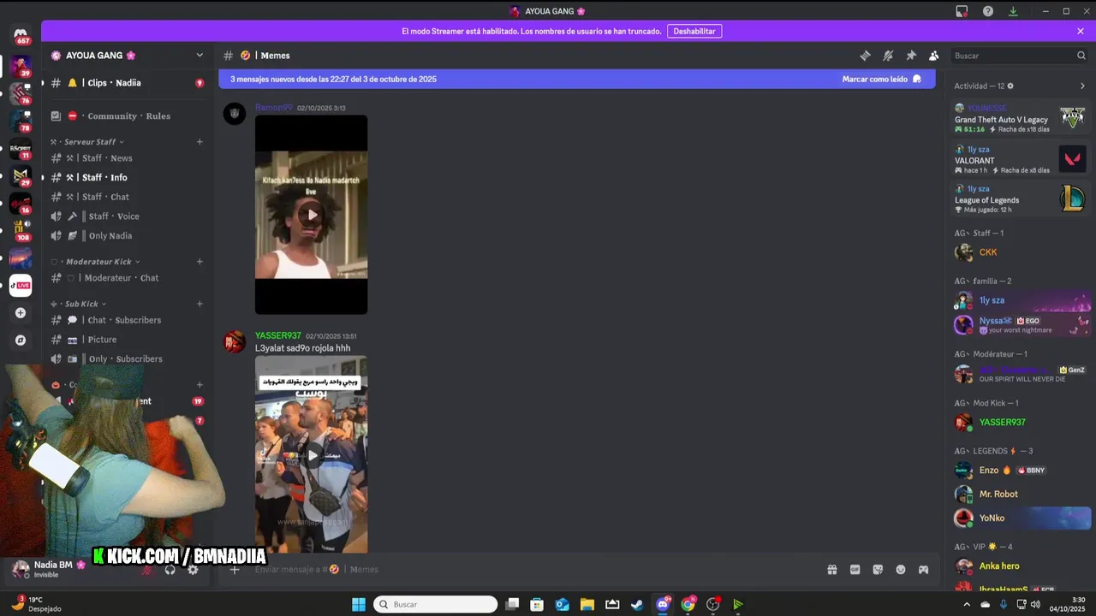This screenshot has width=1096, height=616.
Task: Open the Picture channel
Action: point(128,340)
